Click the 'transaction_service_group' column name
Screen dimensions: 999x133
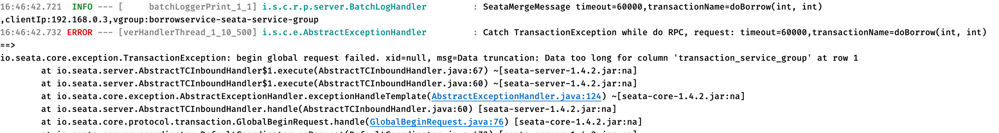[x=743, y=58]
